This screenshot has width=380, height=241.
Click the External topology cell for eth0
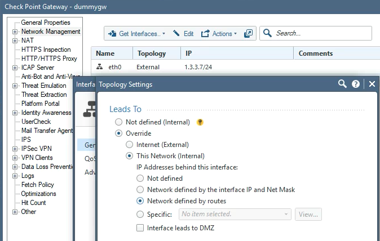pos(148,67)
